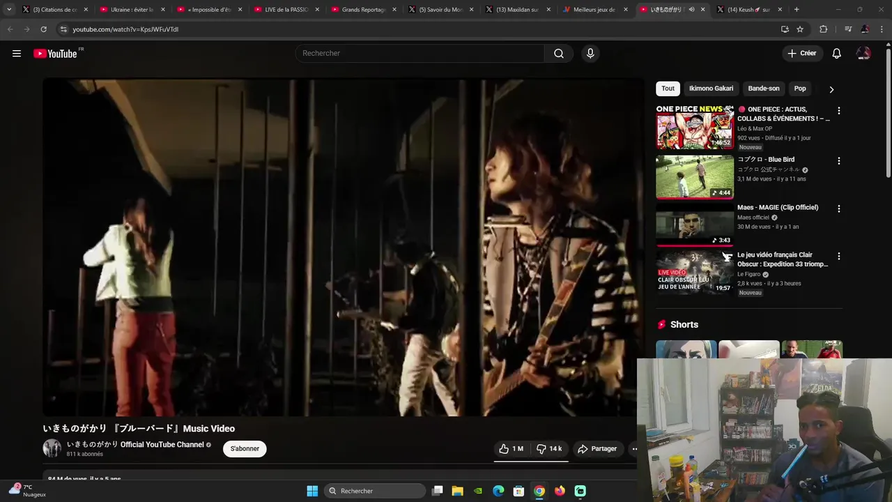892x502 pixels.
Task: Click the Chrome address bar URL
Action: pos(125,29)
